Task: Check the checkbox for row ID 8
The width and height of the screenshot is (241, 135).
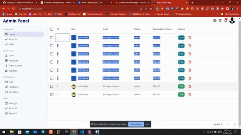Action: coord(52,86)
